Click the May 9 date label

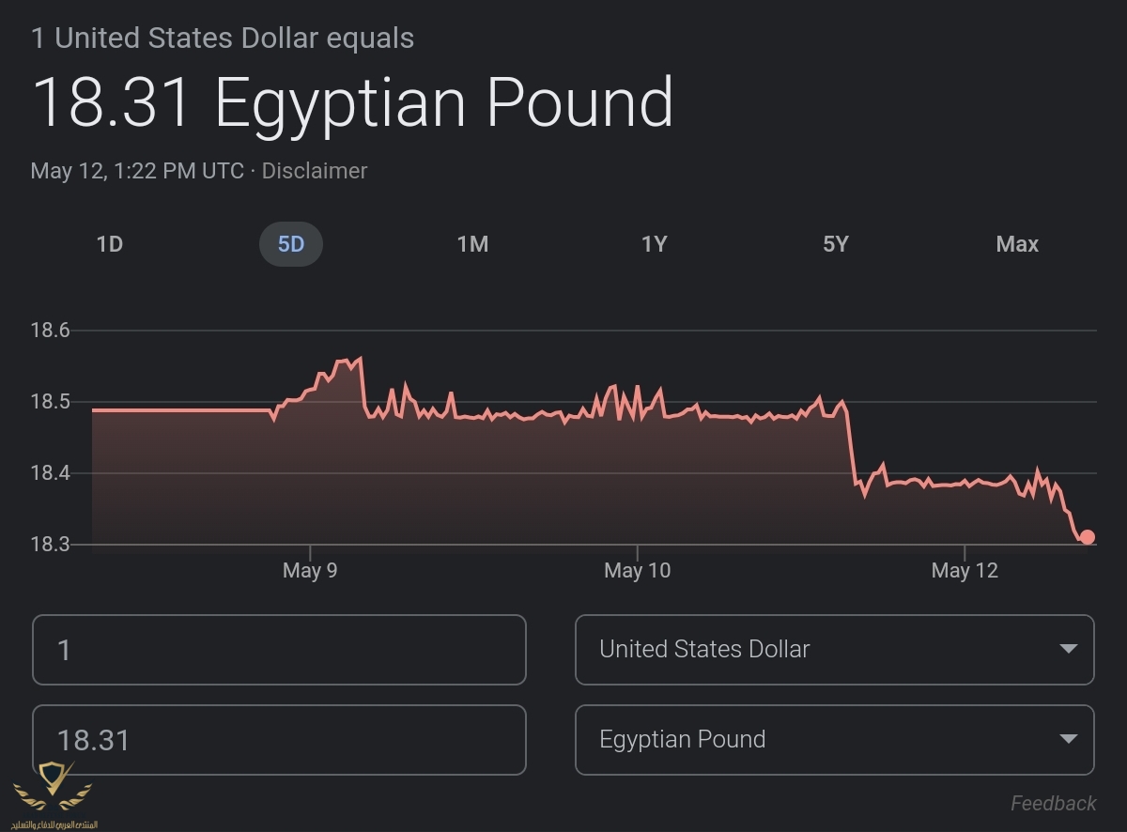pos(310,570)
